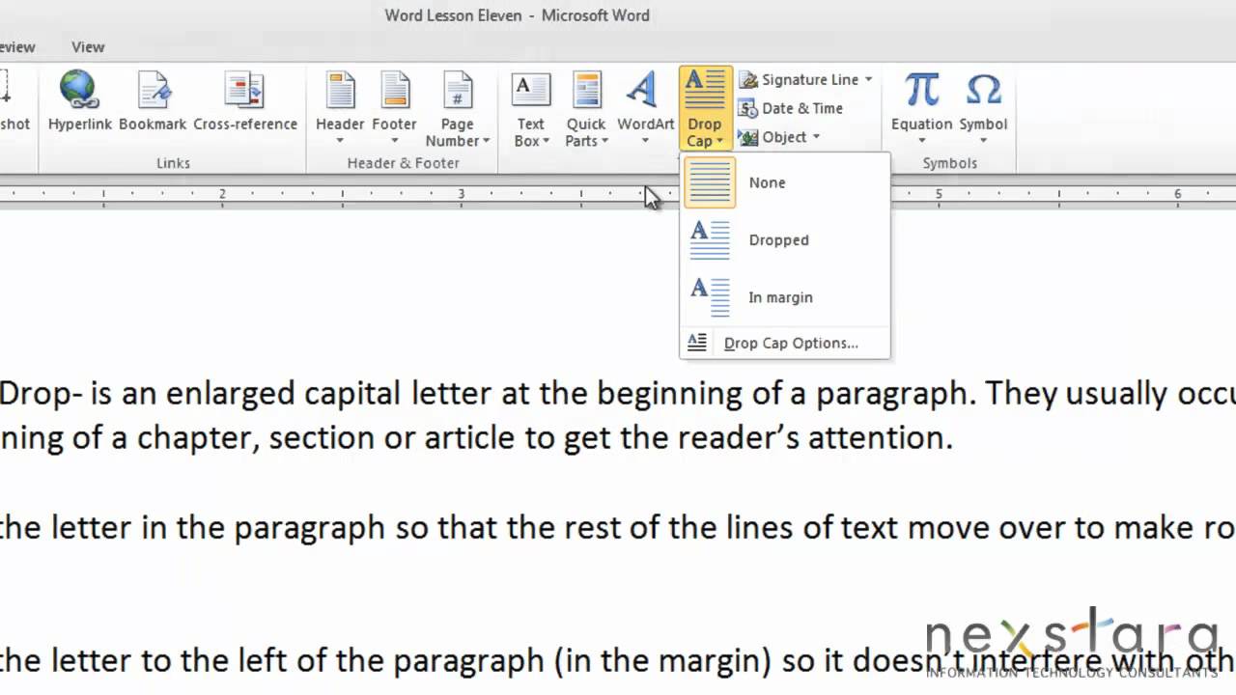
Task: Choose the None drop cap thumbnail
Action: coord(710,182)
